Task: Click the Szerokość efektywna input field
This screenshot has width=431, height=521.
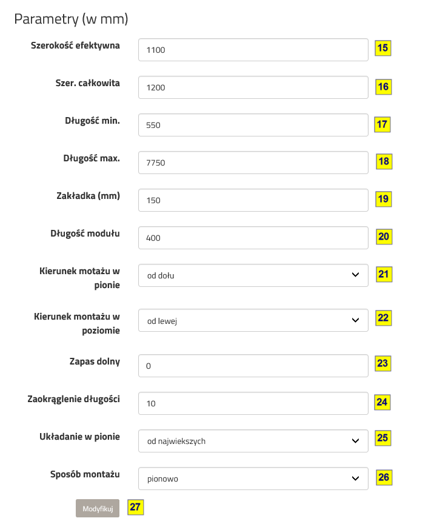Action: pyautogui.click(x=253, y=50)
